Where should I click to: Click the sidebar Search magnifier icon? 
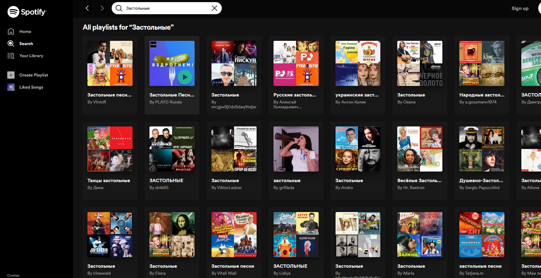tap(11, 44)
